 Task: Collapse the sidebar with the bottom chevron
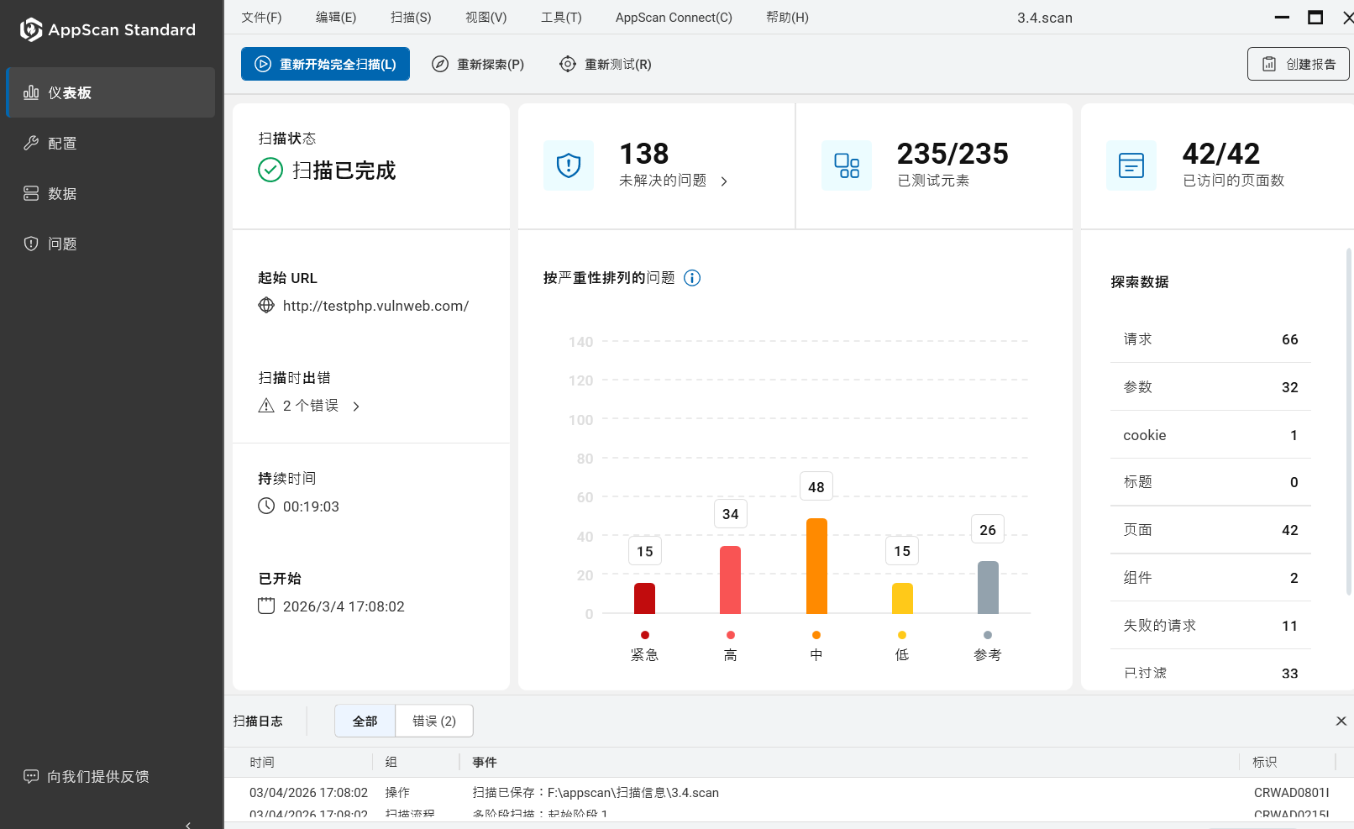tap(188, 825)
